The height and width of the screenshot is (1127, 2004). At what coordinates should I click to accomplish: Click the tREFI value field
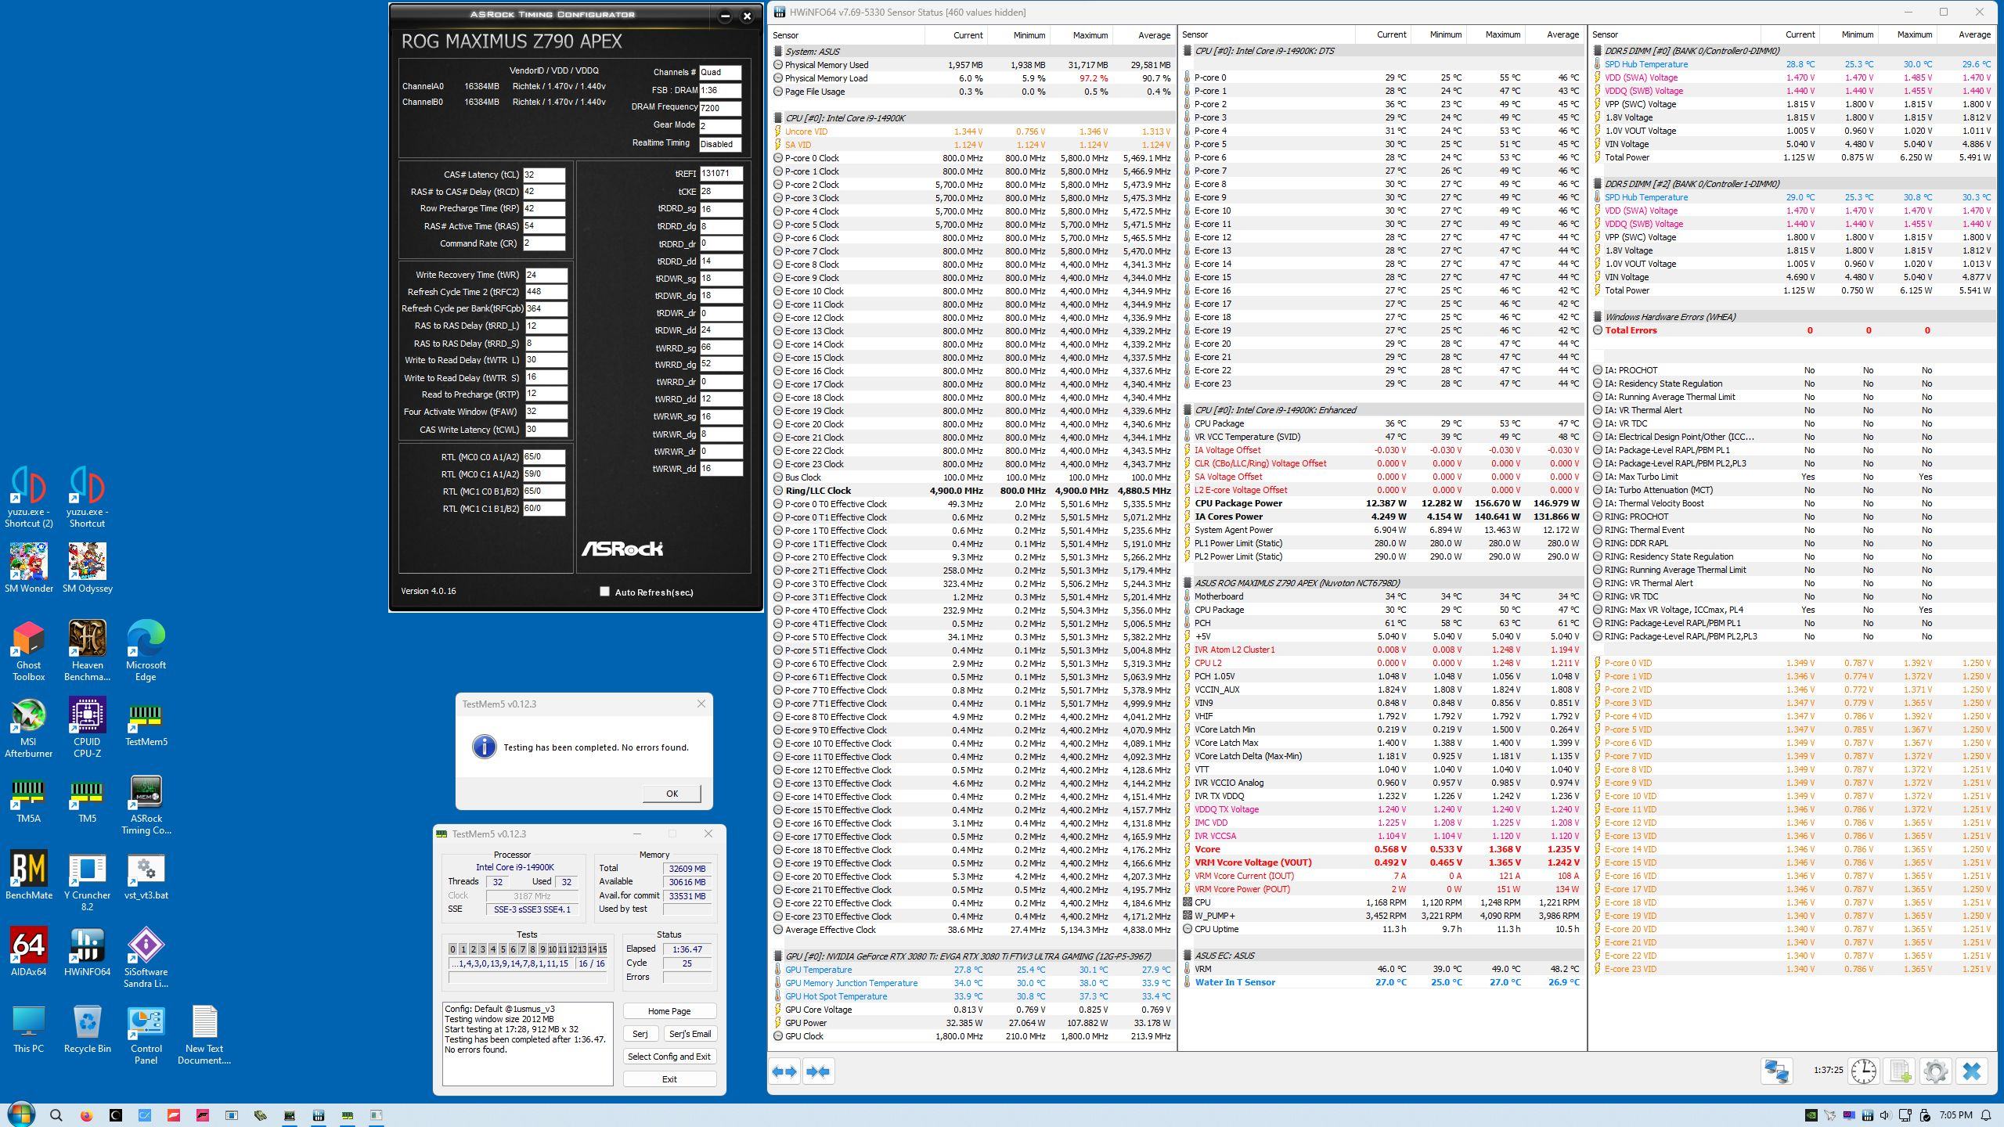720,174
